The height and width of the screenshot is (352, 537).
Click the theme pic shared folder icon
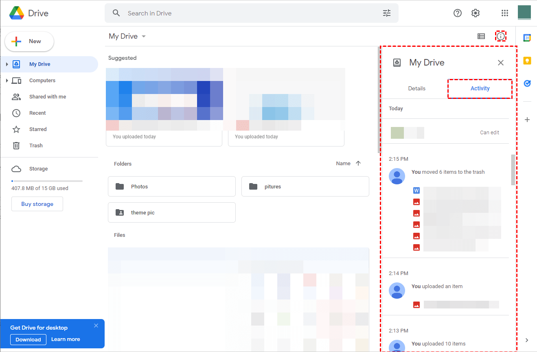coord(120,212)
